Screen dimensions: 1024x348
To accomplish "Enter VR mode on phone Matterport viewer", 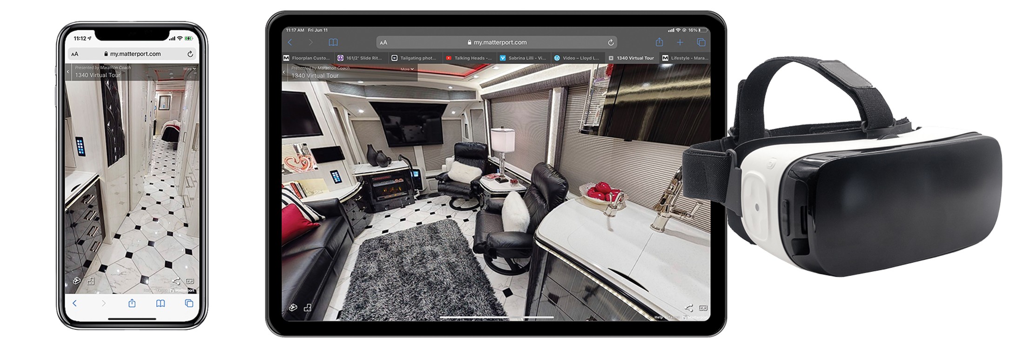I will coord(189,281).
